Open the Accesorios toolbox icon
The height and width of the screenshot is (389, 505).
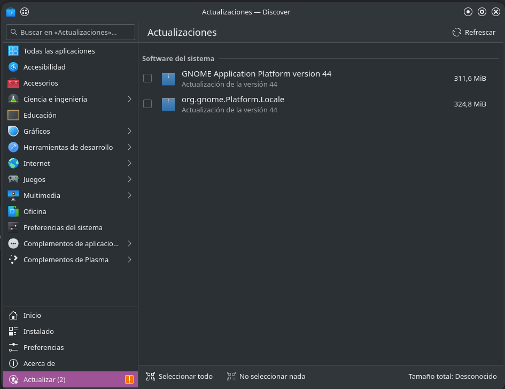[13, 83]
